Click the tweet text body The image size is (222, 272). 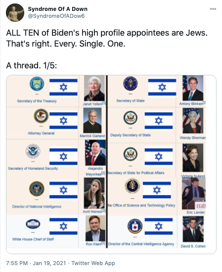pyautogui.click(x=107, y=49)
